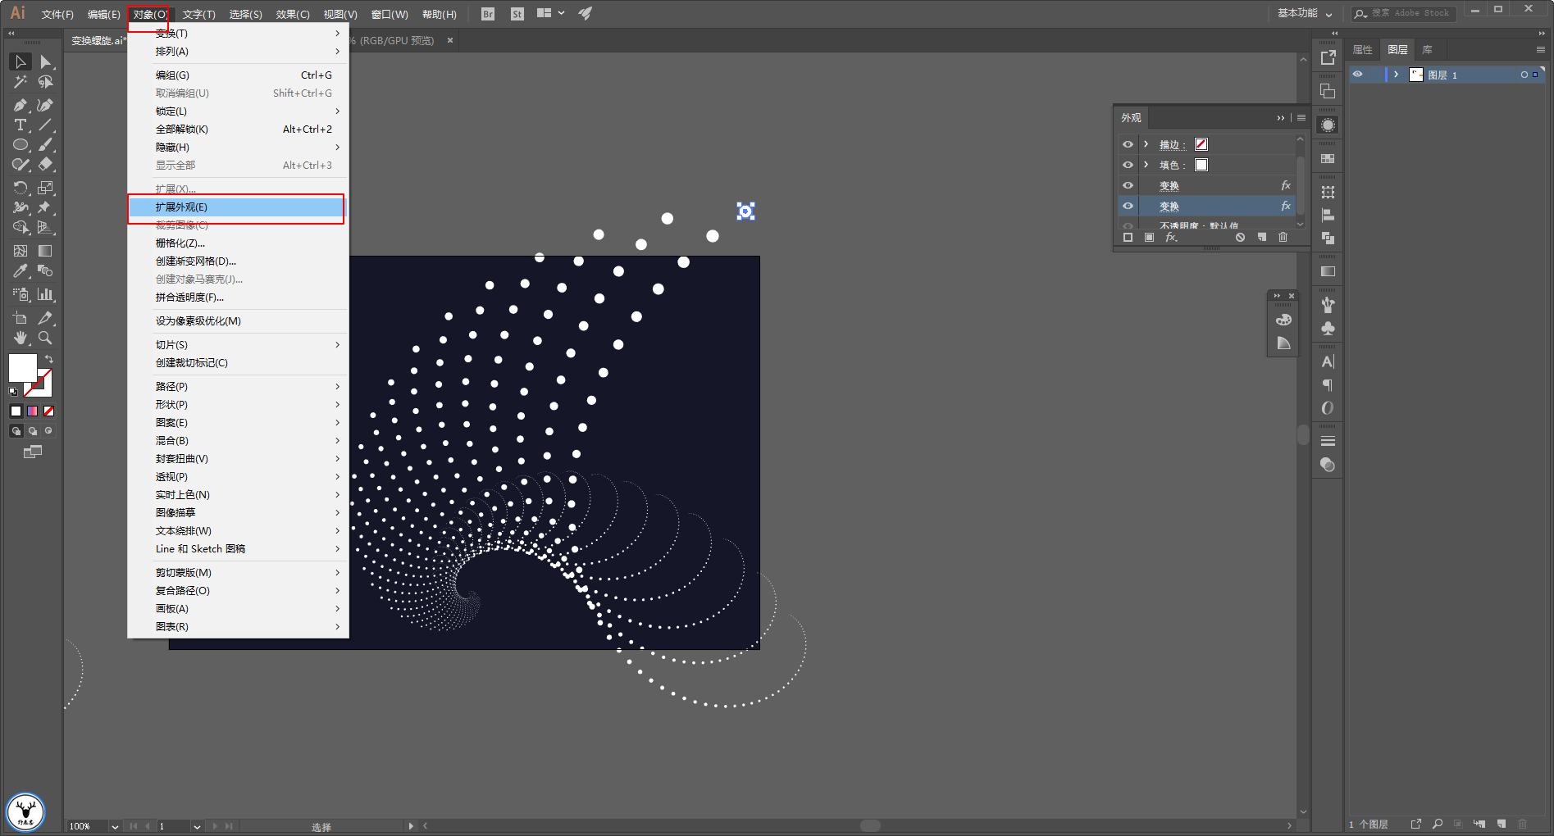Click the Adobe Stock search field
The height and width of the screenshot is (836, 1554).
tap(1402, 13)
